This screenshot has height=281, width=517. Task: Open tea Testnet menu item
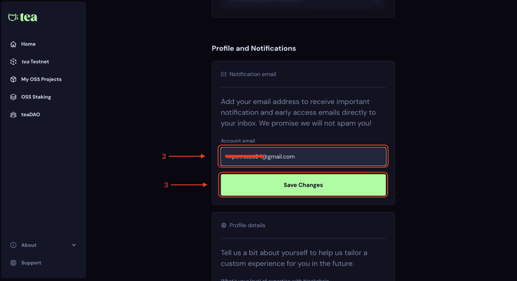35,62
